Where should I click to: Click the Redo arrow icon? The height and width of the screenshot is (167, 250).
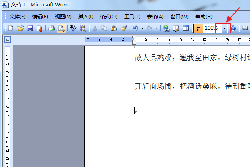150,28
